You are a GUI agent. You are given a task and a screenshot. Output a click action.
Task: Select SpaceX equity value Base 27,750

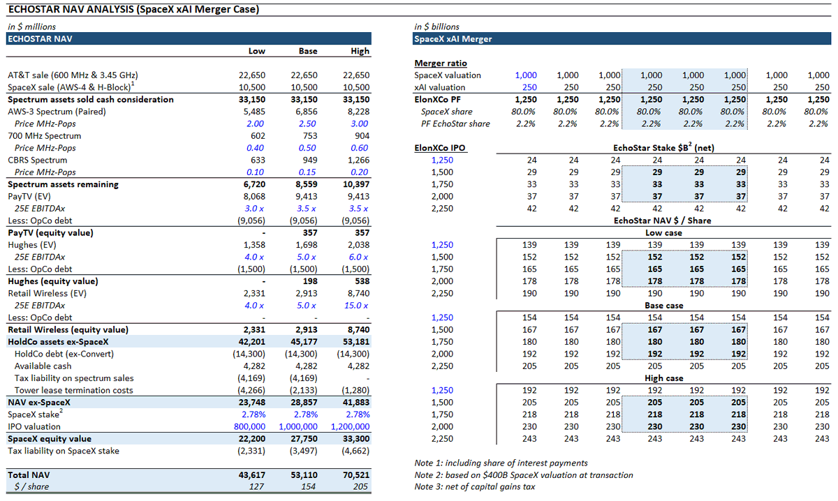coord(303,439)
